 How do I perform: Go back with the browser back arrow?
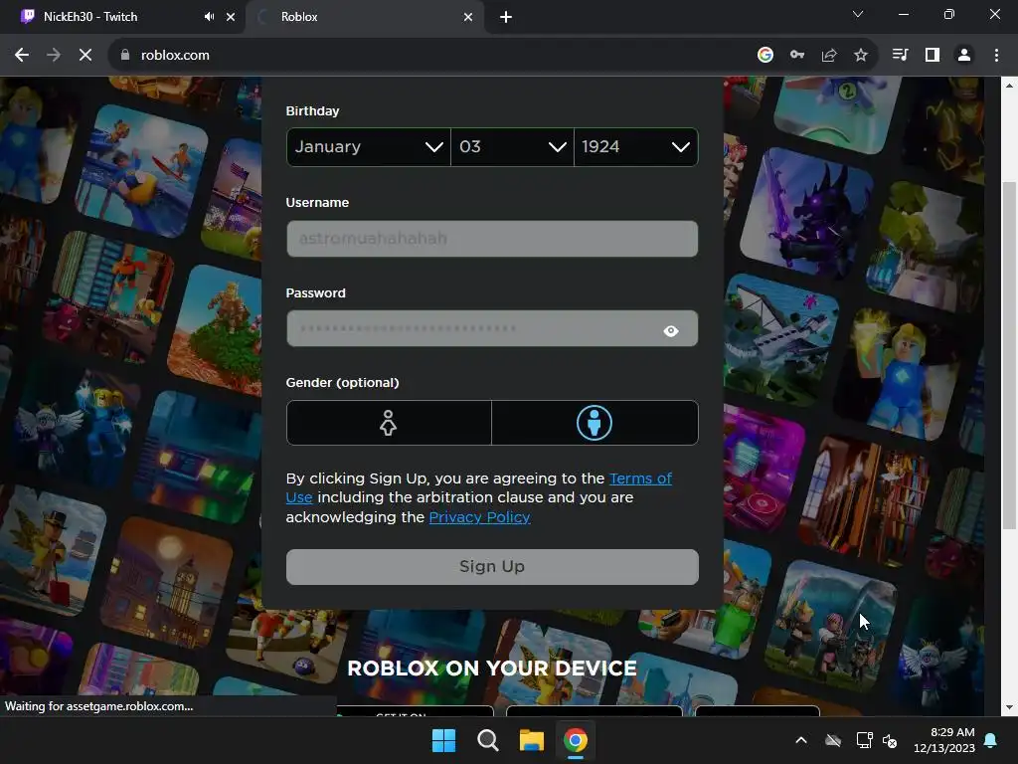coord(22,56)
